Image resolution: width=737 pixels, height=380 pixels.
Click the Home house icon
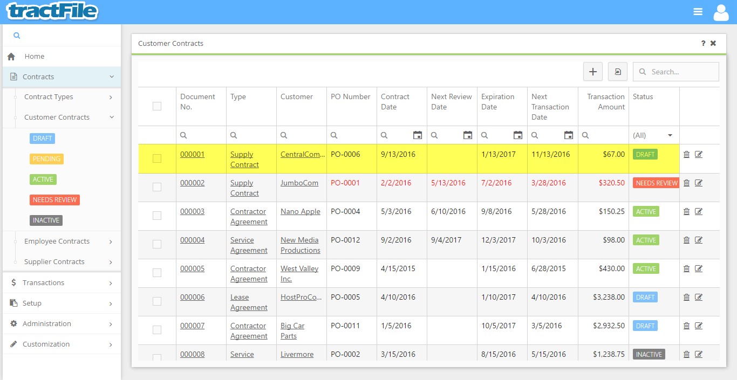[x=11, y=57]
